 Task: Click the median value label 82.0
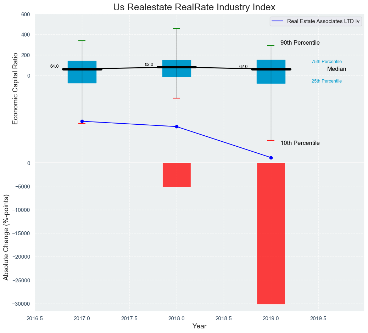point(149,64)
